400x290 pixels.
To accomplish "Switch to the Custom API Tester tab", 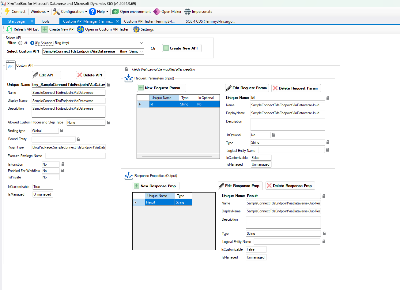I will (x=149, y=21).
